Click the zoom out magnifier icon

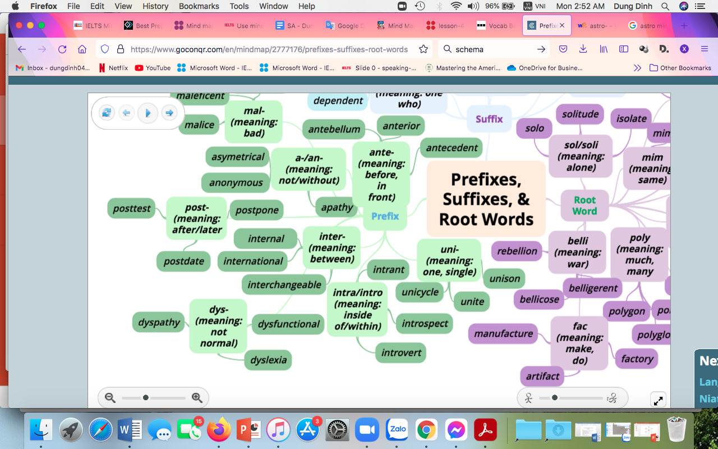tap(110, 397)
